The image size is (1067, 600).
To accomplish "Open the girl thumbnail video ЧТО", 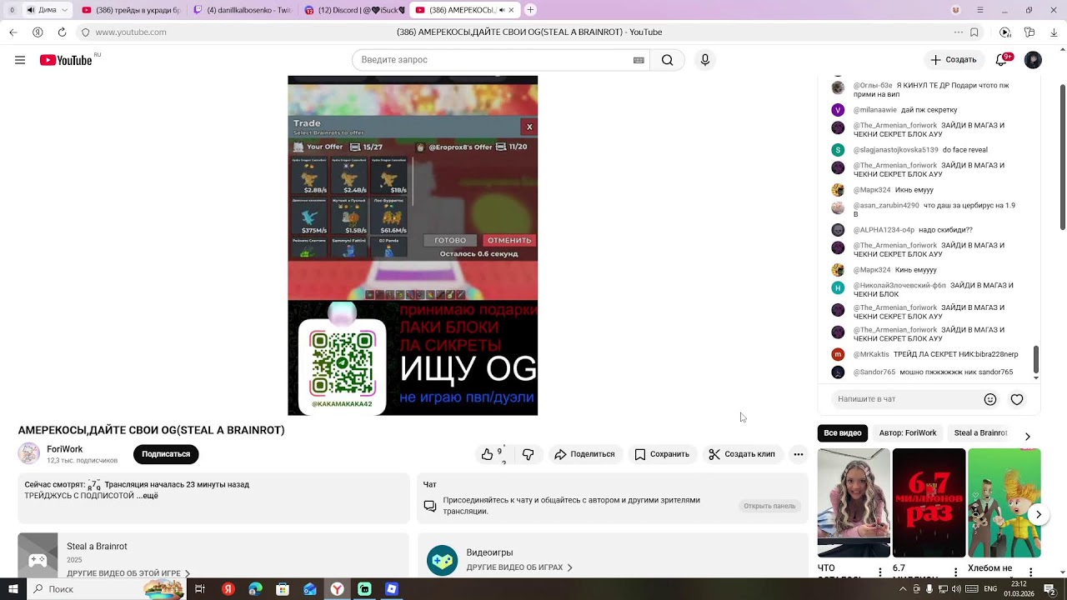I will [854, 503].
